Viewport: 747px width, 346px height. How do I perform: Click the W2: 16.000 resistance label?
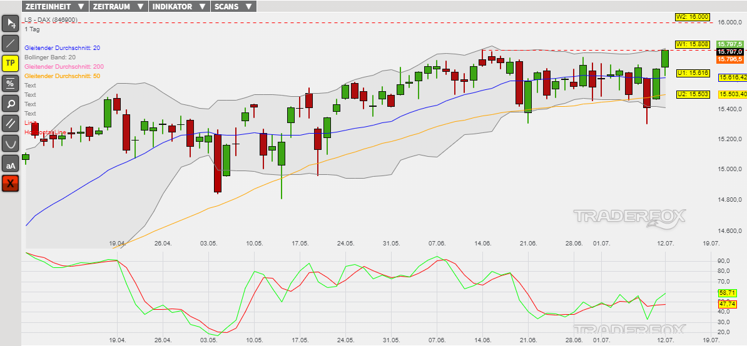692,17
